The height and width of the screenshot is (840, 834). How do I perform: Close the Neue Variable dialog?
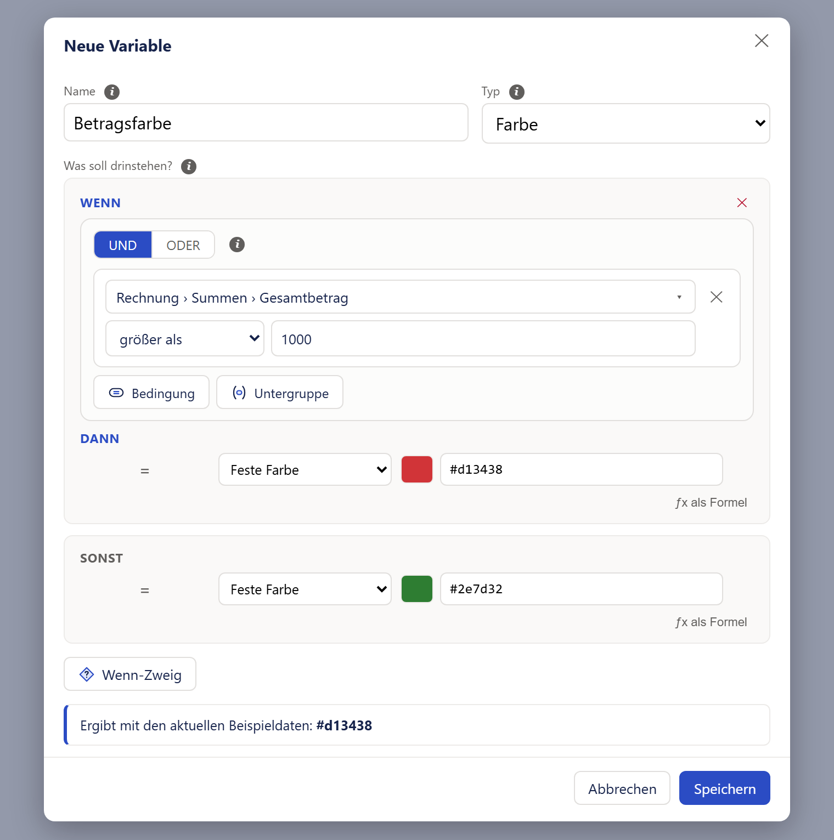tap(762, 41)
